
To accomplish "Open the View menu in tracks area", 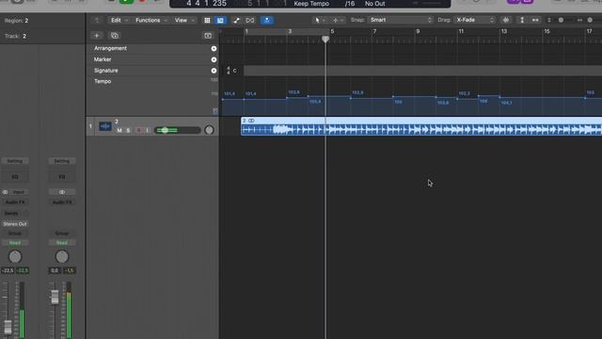I will (184, 21).
